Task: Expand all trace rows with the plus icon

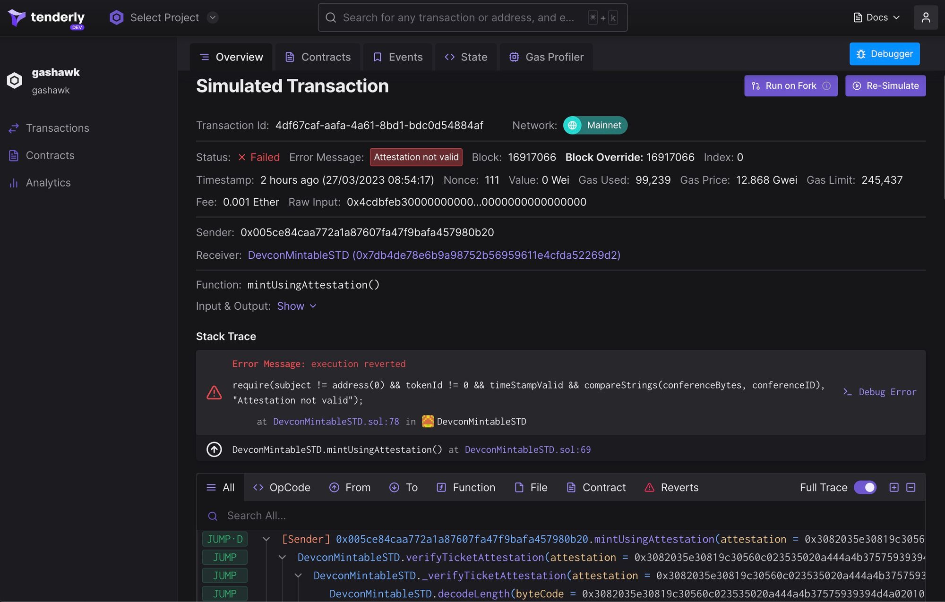Action: click(894, 487)
